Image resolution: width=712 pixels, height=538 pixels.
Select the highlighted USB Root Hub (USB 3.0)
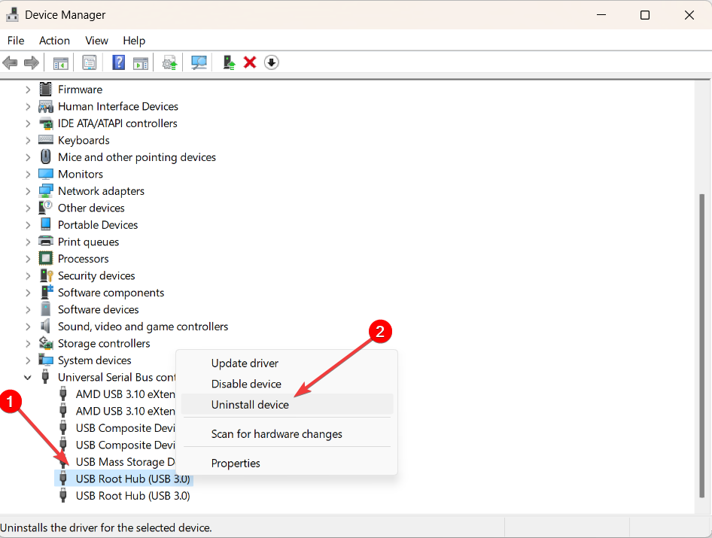(x=132, y=479)
